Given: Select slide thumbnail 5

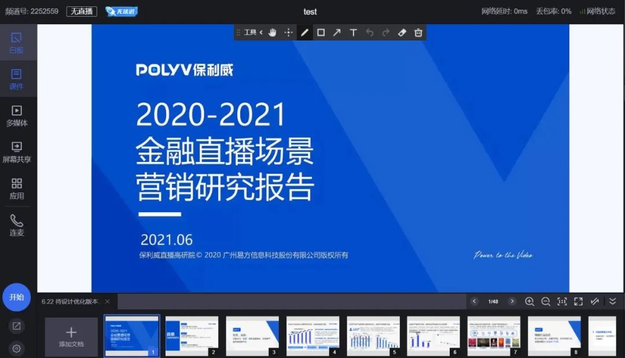Looking at the screenshot, I should 373,336.
